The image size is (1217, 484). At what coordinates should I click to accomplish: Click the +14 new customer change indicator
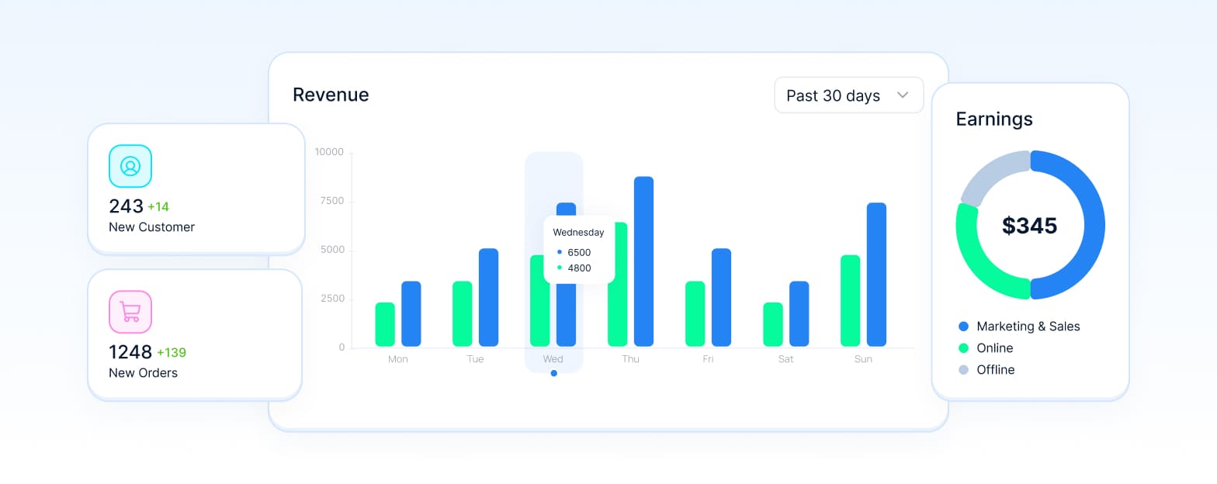[x=158, y=207]
